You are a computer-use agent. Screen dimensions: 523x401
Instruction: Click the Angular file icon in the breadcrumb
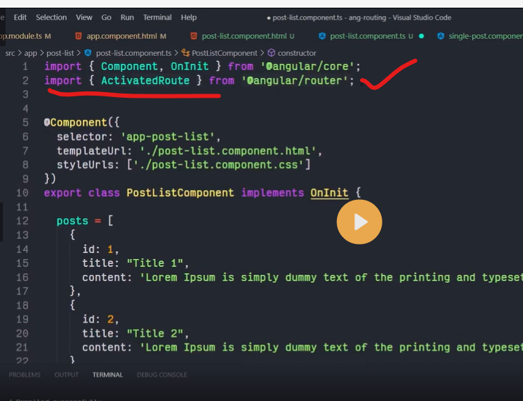(88, 52)
